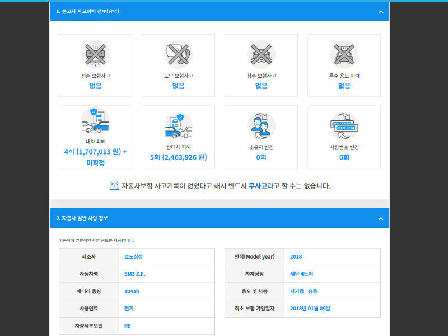Viewport: 448px width, 336px height.
Task: Click the owner change icon
Action: coord(261,126)
